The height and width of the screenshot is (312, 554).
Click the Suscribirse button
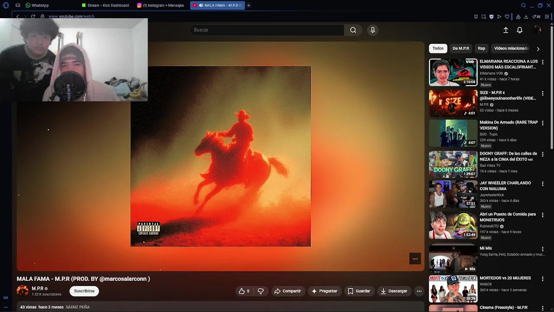[x=84, y=291]
